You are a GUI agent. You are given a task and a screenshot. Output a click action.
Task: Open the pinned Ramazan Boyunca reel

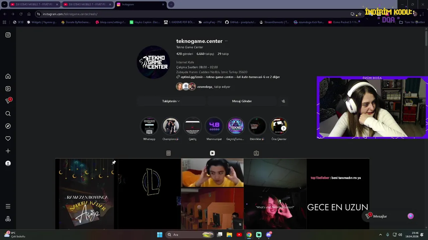click(86, 194)
